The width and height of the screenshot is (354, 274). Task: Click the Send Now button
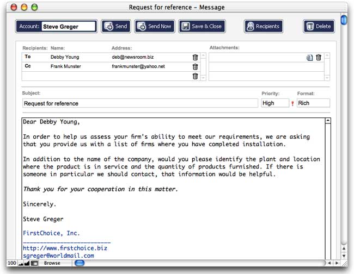click(x=155, y=26)
